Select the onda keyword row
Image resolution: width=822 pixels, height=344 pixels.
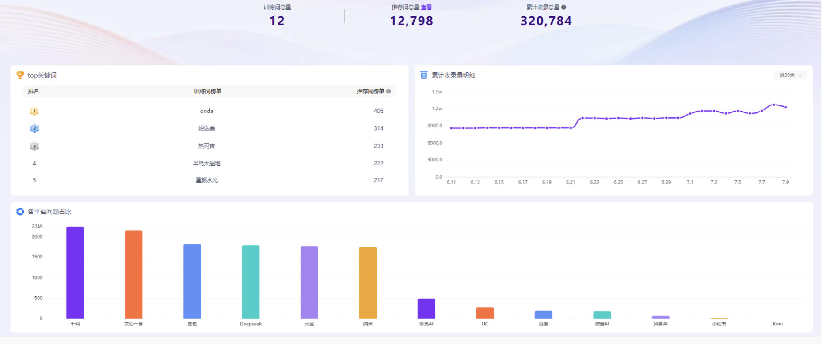coord(209,111)
